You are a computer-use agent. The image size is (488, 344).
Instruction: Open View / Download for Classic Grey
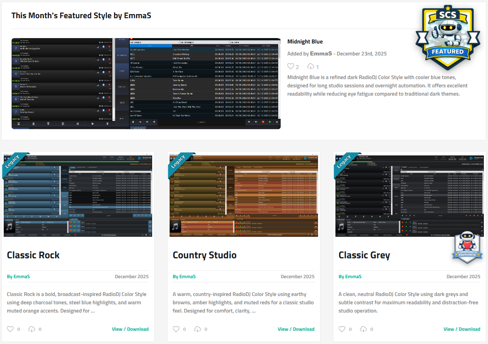(462, 329)
